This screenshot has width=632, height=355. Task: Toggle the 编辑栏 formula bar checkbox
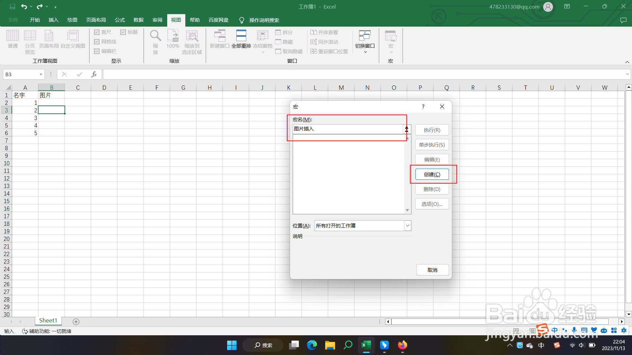click(x=97, y=51)
